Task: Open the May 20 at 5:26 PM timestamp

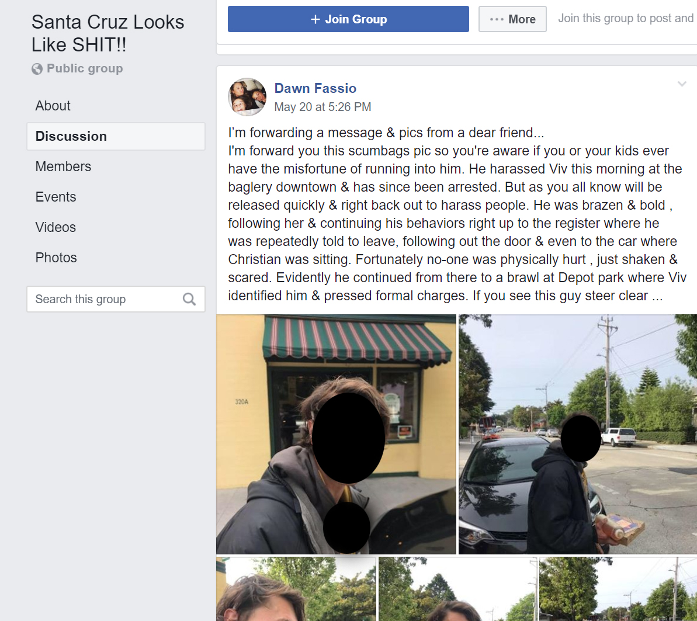Action: click(323, 107)
